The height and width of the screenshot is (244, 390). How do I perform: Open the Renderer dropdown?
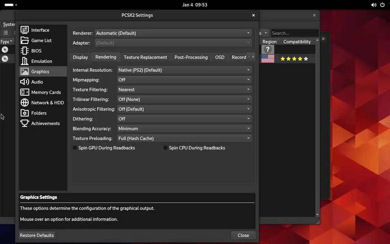pos(173,33)
